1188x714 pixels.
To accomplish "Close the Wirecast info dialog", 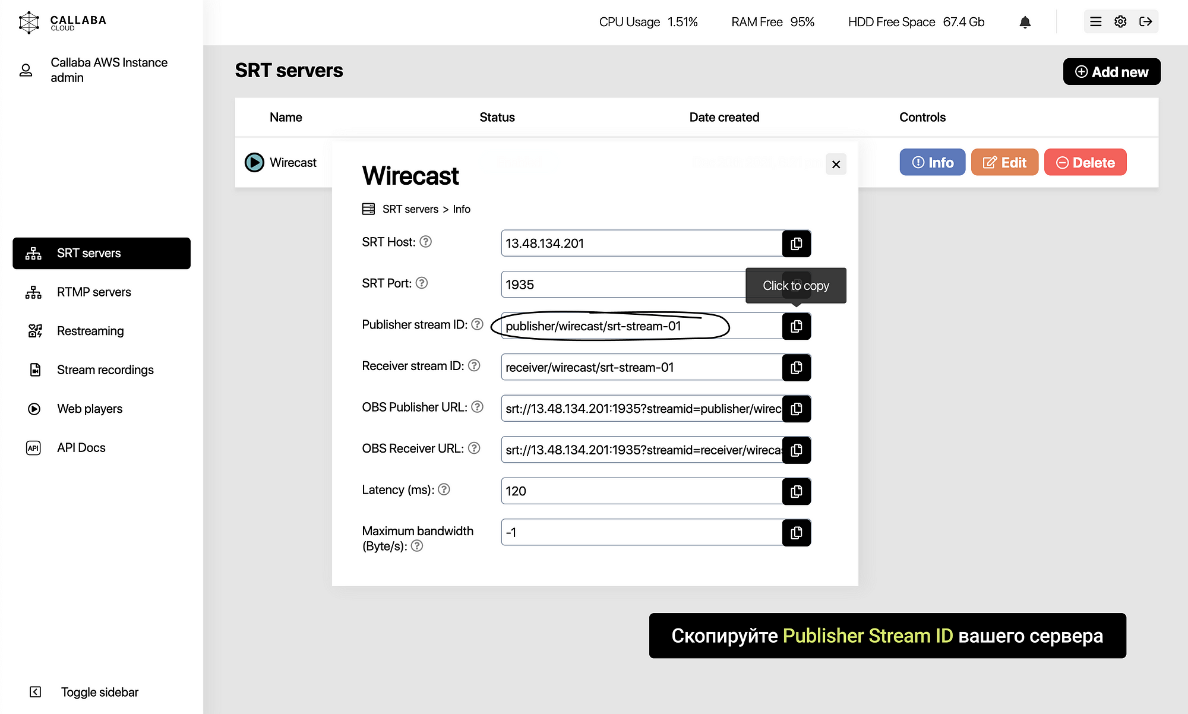I will coord(836,164).
